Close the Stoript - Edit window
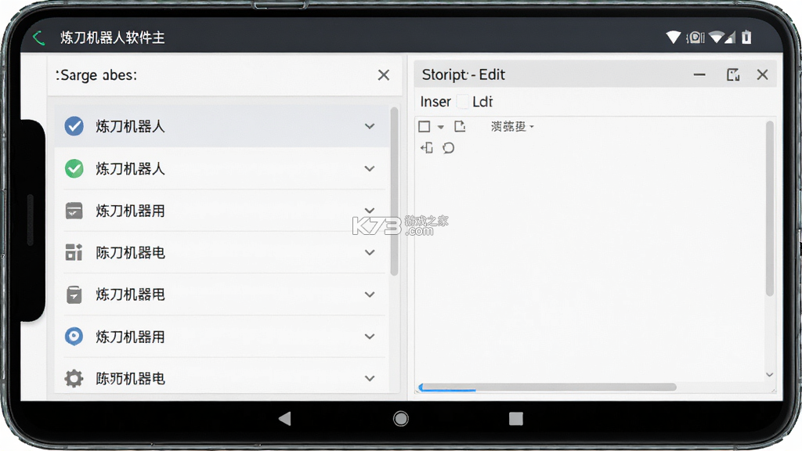 pyautogui.click(x=762, y=74)
